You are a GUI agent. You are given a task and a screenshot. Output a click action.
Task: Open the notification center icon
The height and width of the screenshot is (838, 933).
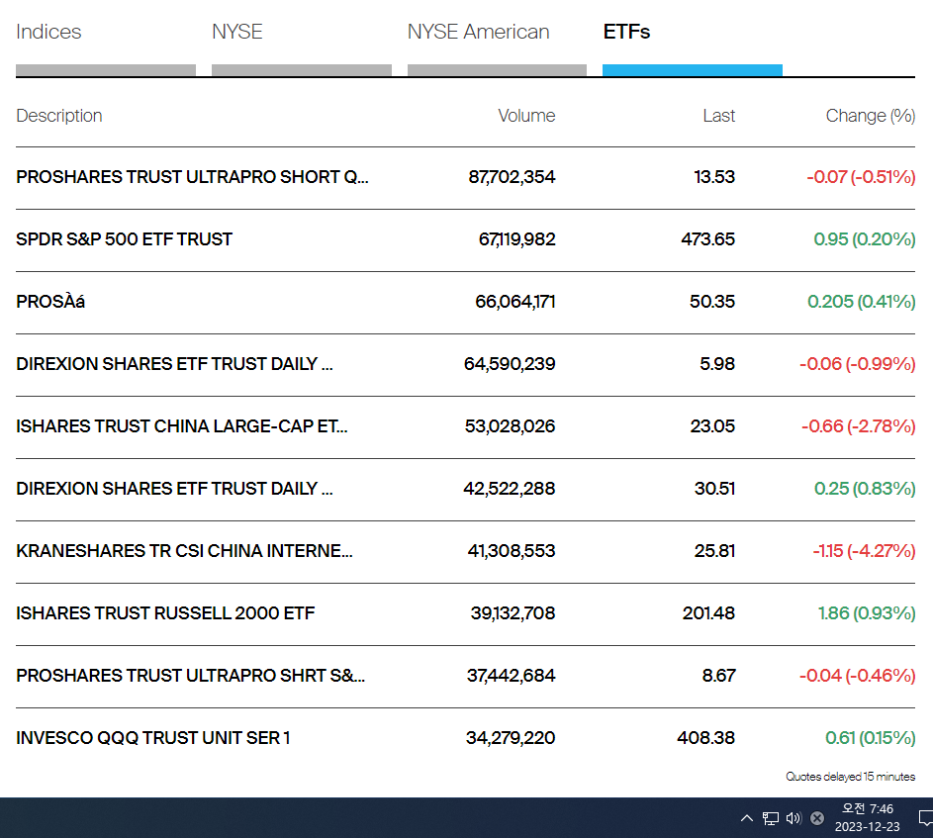[x=926, y=818]
